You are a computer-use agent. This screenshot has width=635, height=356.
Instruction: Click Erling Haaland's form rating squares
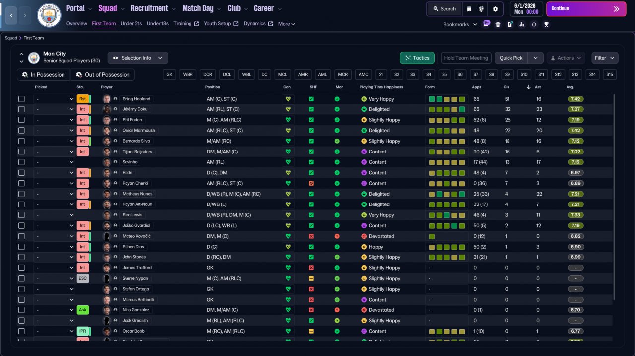coord(447,99)
